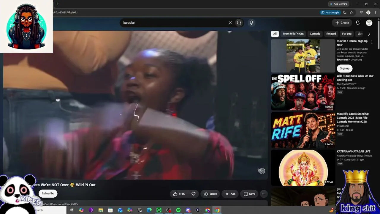Like the video with thumbs-up button
Image resolution: width=380 pixels, height=214 pixels.
[179, 194]
